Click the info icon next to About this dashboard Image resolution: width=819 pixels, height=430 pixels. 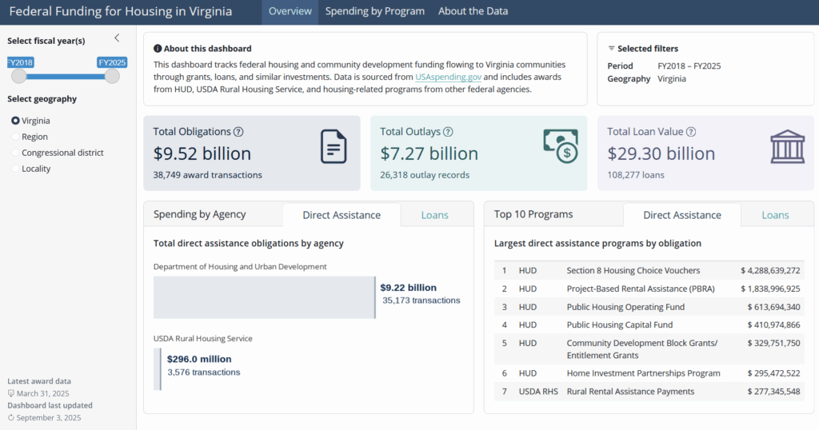pos(158,49)
